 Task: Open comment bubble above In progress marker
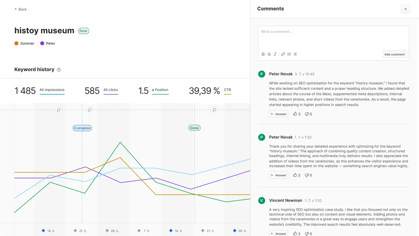pyautogui.click(x=90, y=110)
